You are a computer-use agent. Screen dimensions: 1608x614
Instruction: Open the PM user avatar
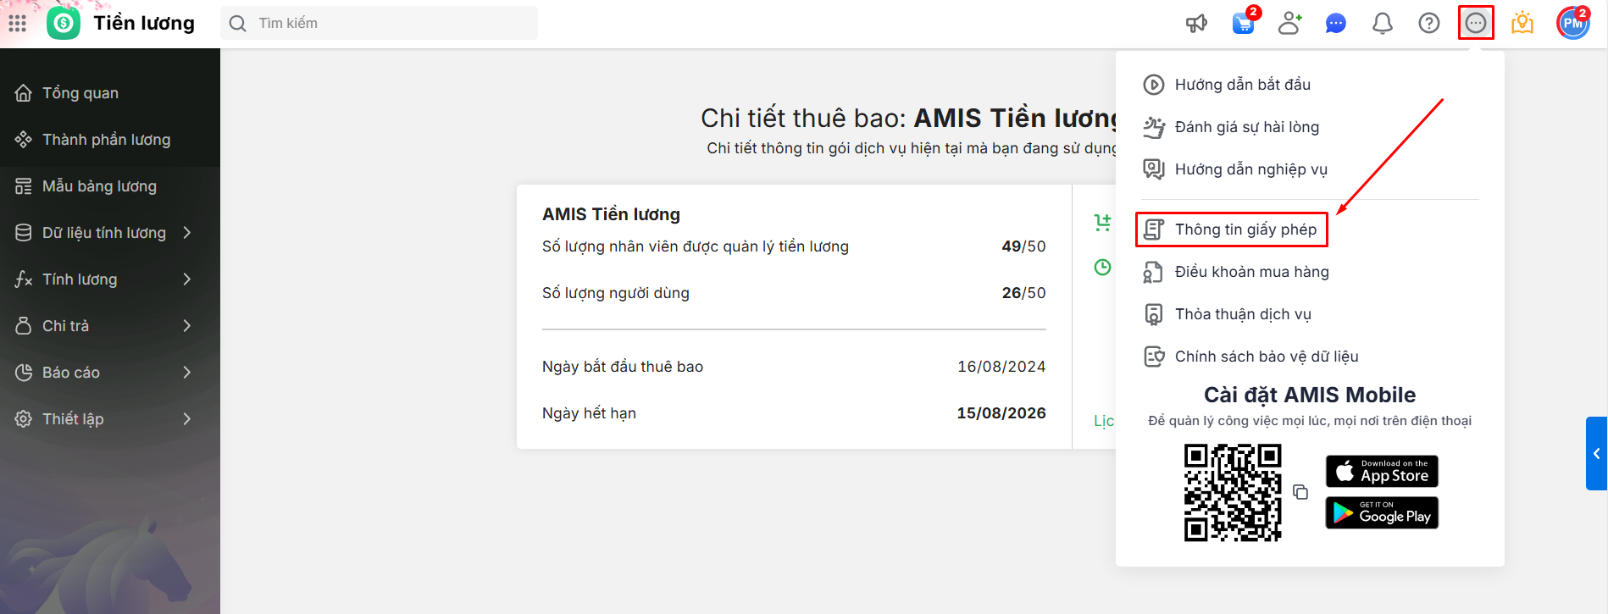tap(1573, 23)
